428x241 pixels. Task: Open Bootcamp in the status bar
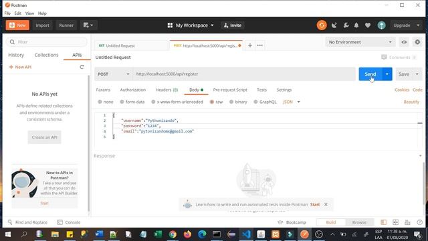292,222
